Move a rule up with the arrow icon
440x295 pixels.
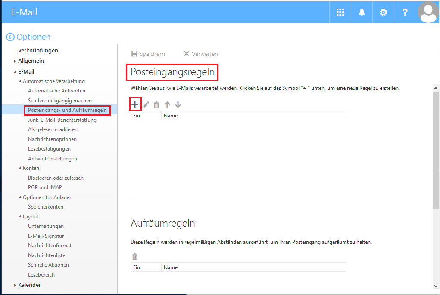(x=167, y=104)
